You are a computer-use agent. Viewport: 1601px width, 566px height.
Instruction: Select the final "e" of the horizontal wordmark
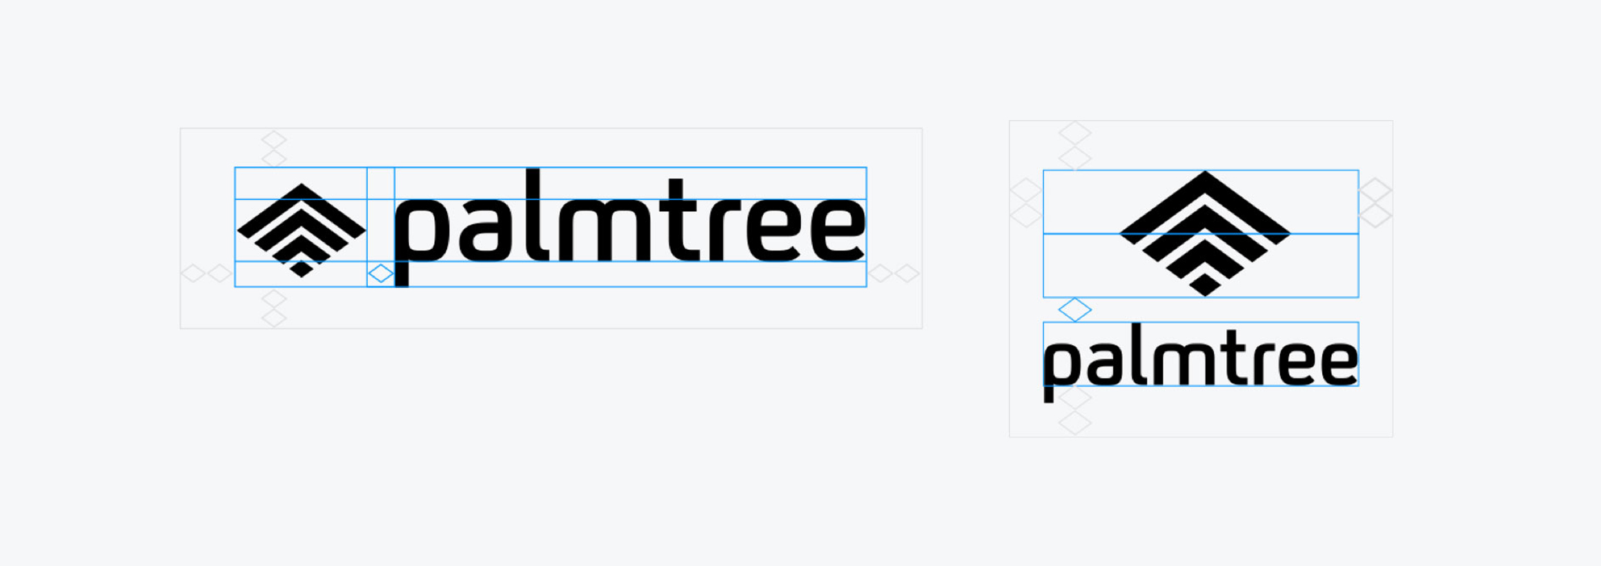click(838, 229)
